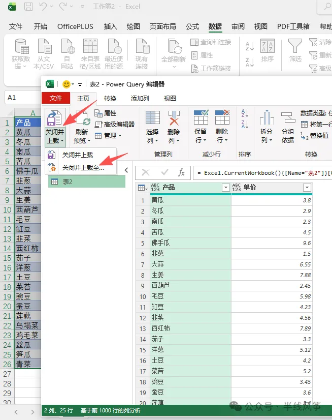The width and height of the screenshot is (332, 420).
Task: Open the Power Query 文件 tab
Action: [56, 98]
